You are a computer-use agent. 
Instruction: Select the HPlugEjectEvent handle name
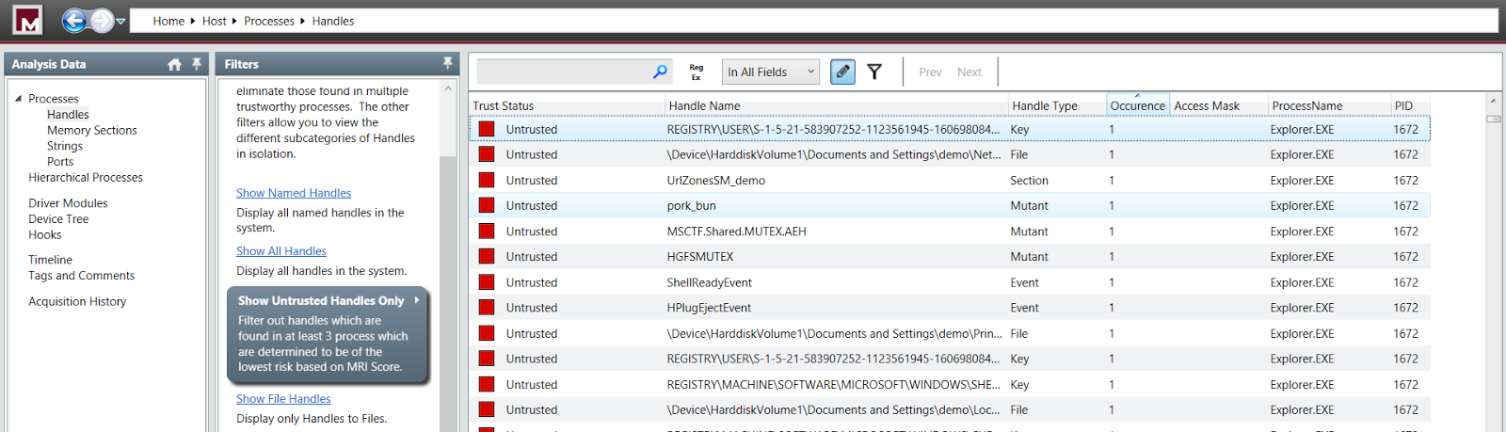pos(709,308)
